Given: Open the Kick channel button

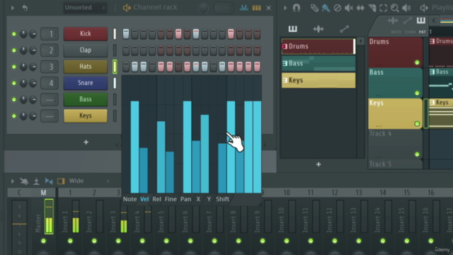Looking at the screenshot, I should [x=86, y=33].
